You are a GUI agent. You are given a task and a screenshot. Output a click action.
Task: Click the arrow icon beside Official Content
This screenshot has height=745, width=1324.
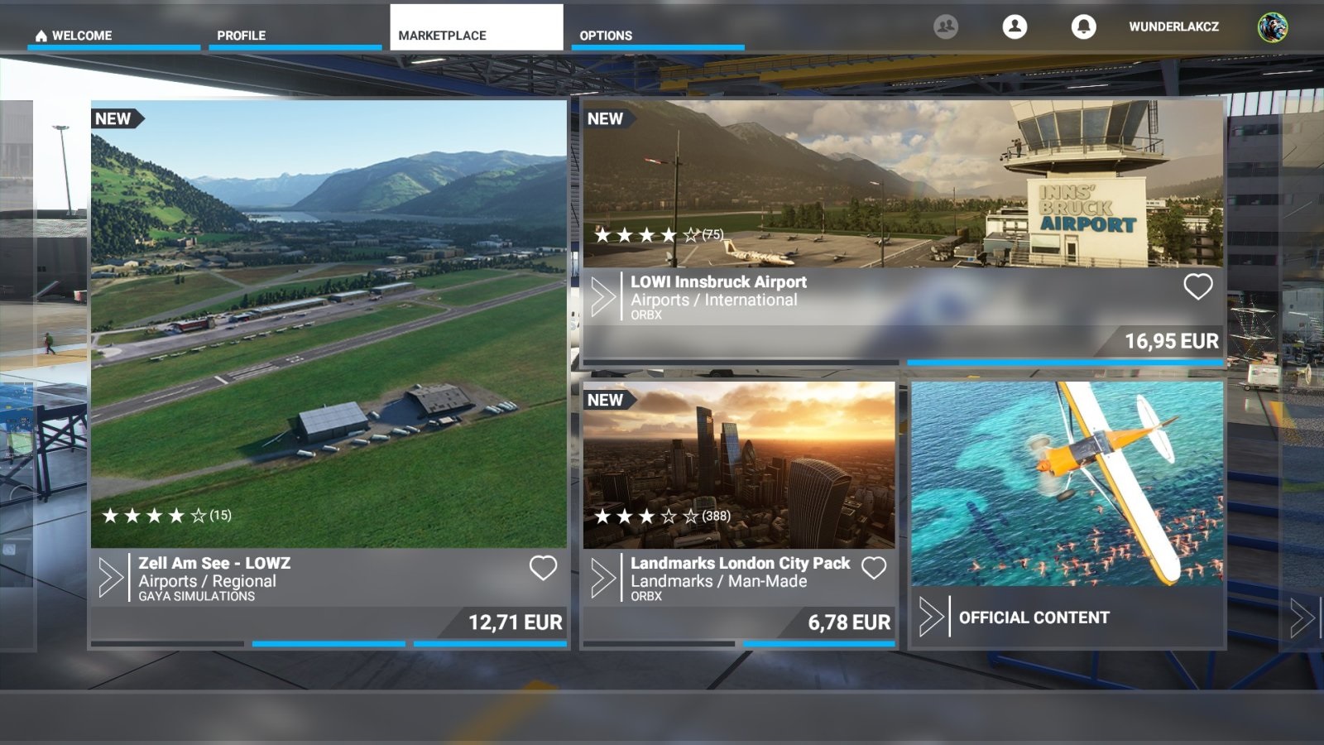click(x=931, y=617)
